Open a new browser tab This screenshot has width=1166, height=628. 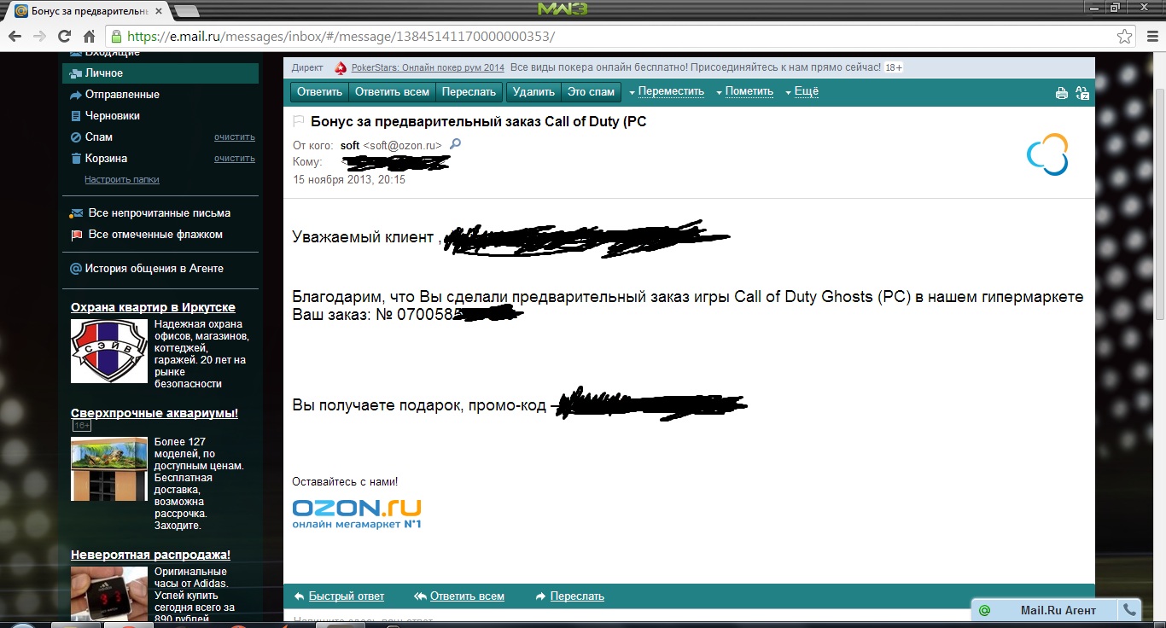(186, 12)
